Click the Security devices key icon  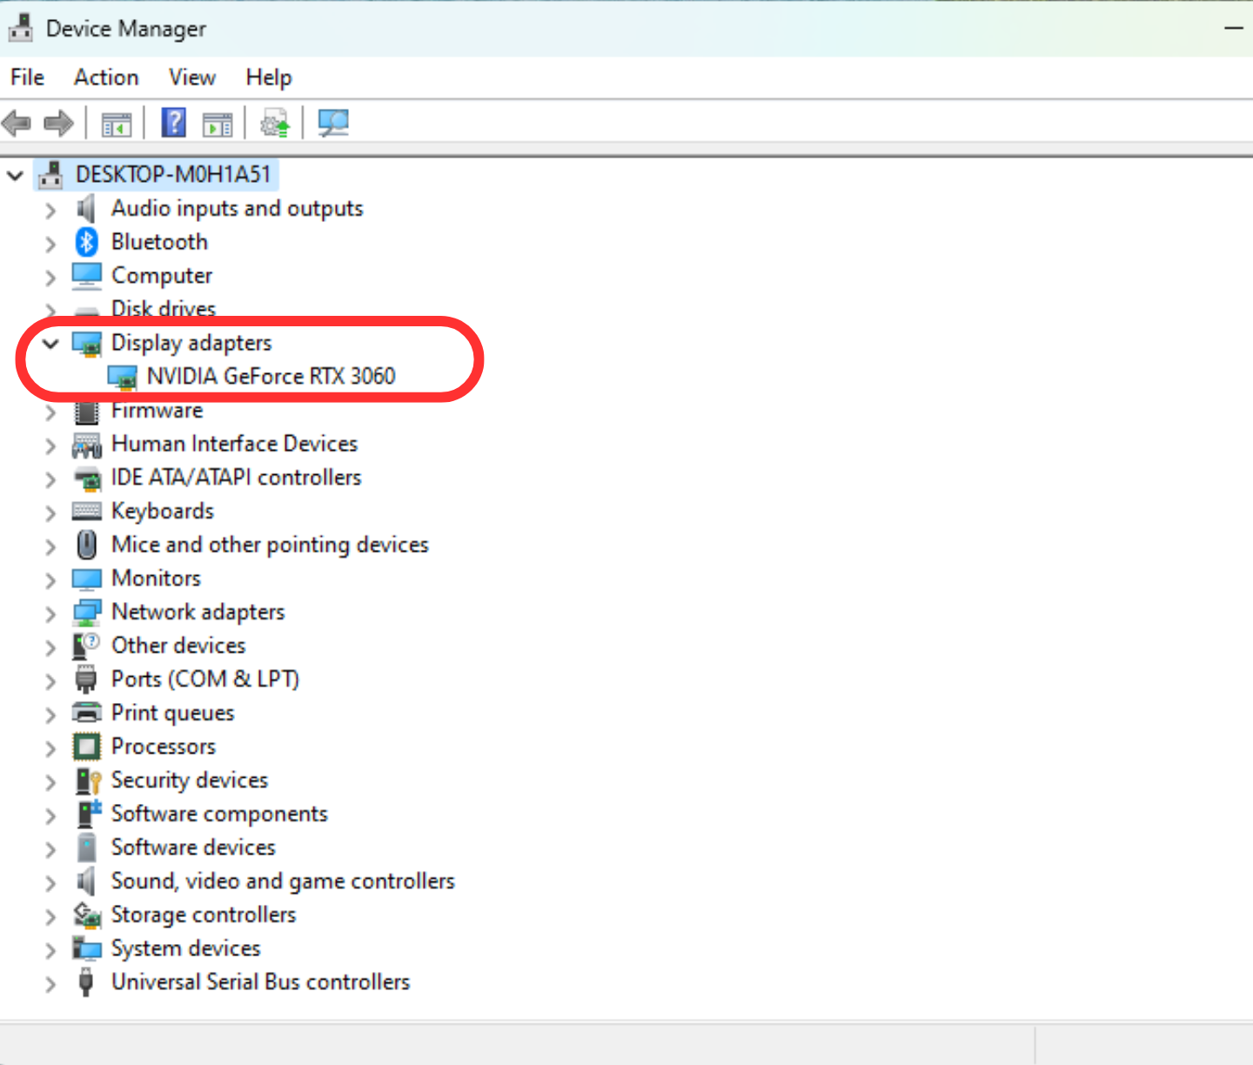coord(88,780)
